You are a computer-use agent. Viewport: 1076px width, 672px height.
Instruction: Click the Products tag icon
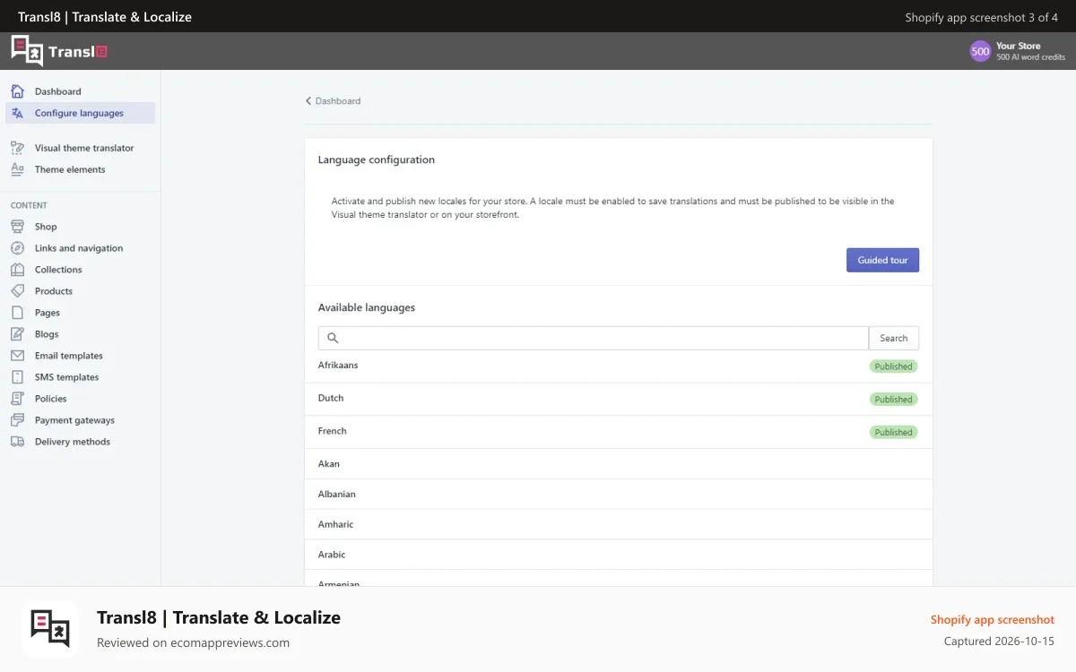(17, 291)
